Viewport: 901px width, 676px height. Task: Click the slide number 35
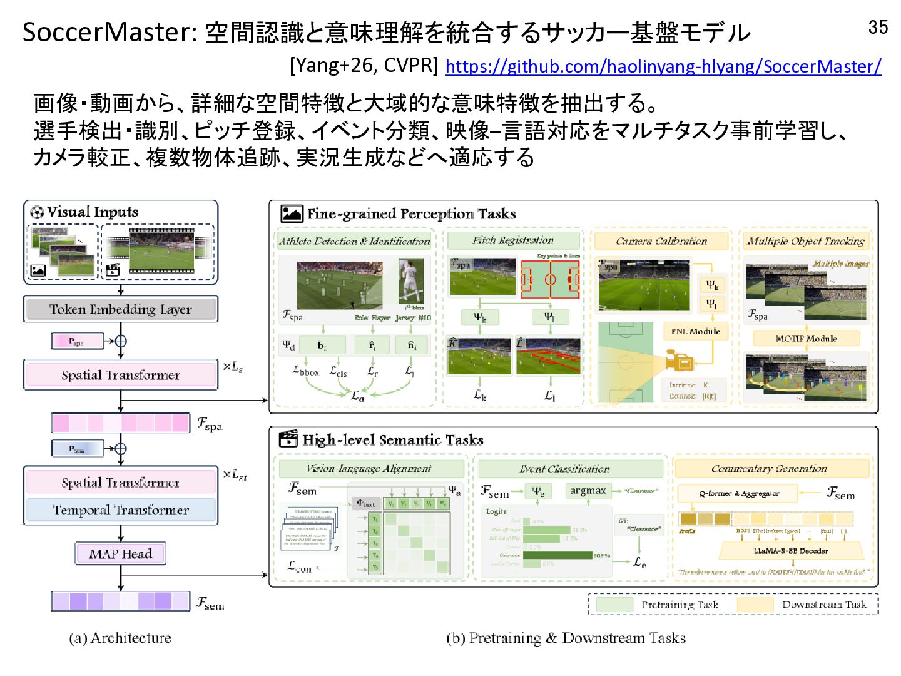tap(878, 27)
